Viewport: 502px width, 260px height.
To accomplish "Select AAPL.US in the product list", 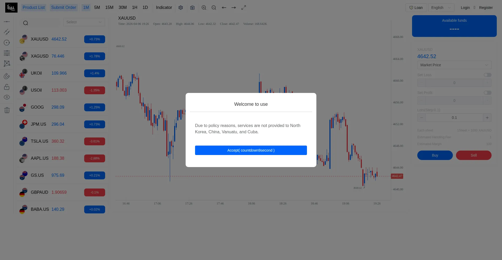I will (62, 158).
